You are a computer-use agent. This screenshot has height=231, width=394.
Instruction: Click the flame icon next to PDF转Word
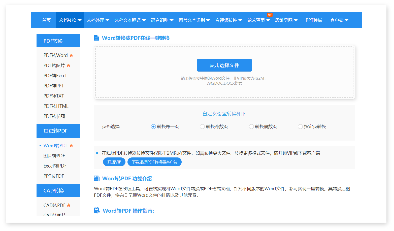click(71, 55)
